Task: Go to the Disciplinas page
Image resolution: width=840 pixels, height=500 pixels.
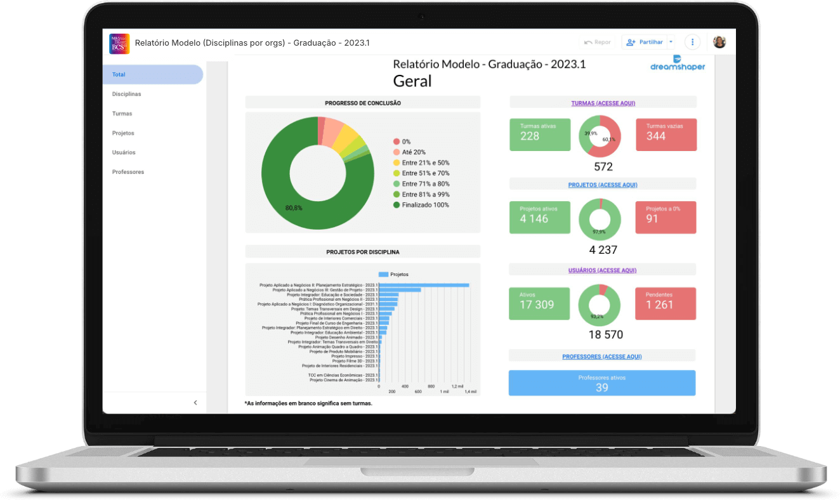Action: [126, 94]
